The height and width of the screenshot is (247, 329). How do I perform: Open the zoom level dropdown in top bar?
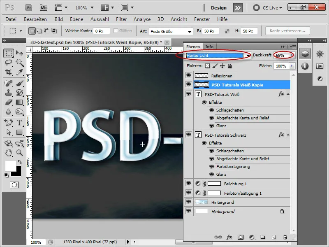click(92, 8)
